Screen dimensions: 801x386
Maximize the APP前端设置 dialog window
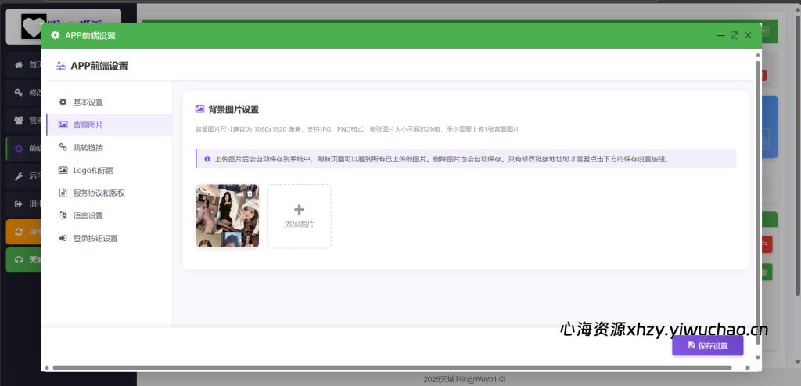click(734, 35)
